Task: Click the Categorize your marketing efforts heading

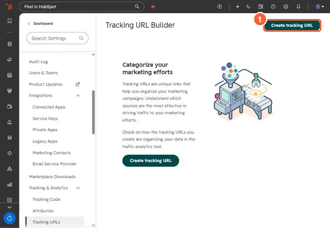Action: [147, 68]
